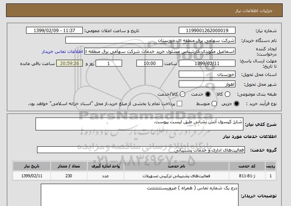Click the remaining days field showing 1
The width and height of the screenshot is (291, 206).
(x=109, y=63)
